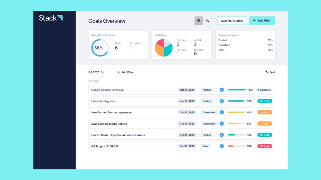Click the Add Filter sliders icon
321x180 pixels.
click(119, 72)
